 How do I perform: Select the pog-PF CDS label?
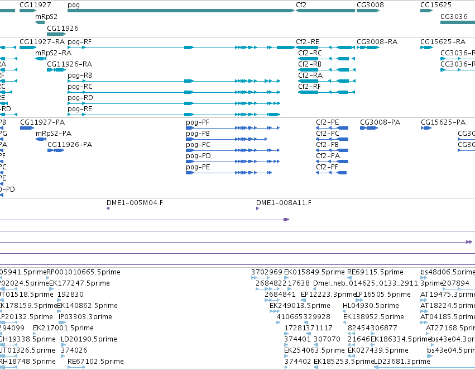pyautogui.click(x=198, y=122)
